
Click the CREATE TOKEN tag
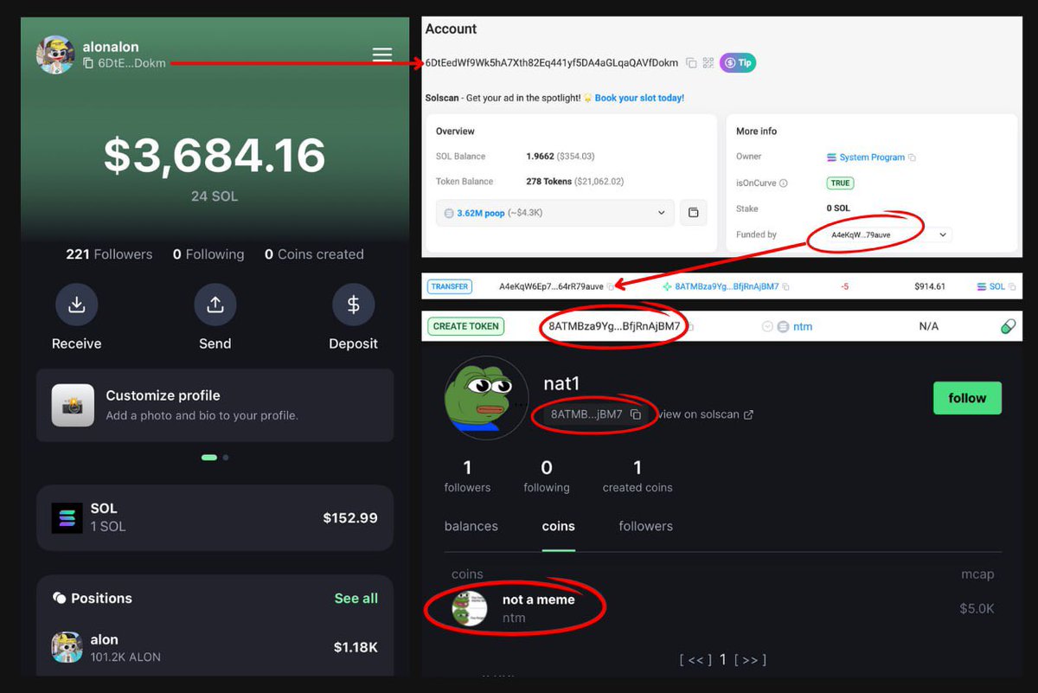pyautogui.click(x=466, y=326)
